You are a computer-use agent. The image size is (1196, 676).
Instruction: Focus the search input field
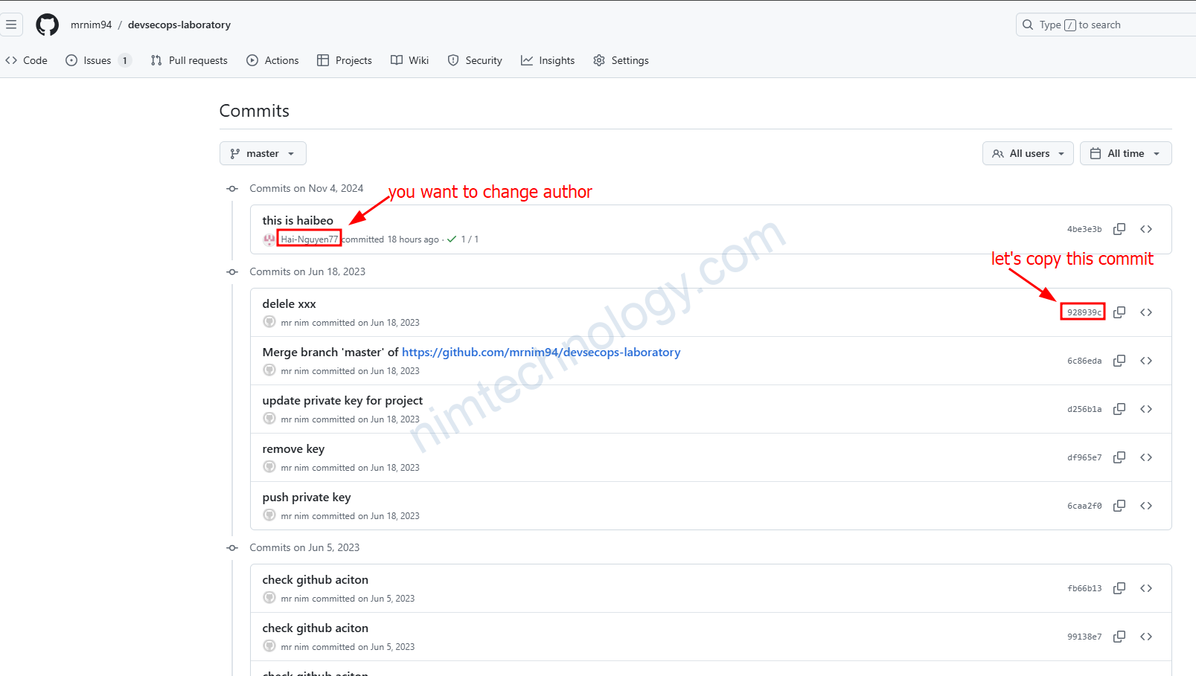pos(1109,25)
